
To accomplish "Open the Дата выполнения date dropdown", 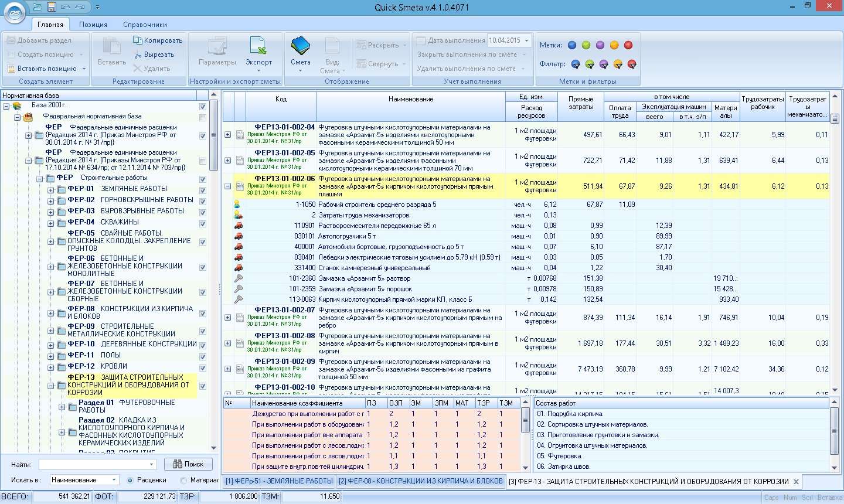I will 527,40.
